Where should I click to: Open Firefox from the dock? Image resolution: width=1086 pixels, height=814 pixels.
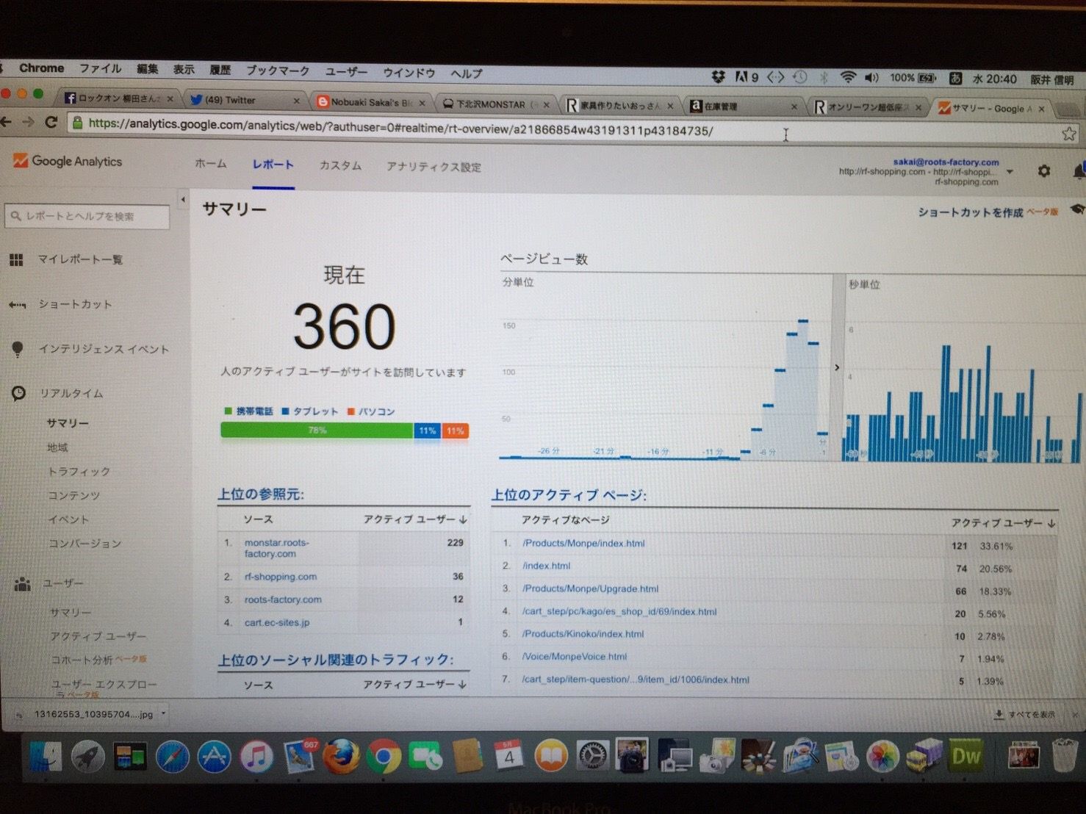[341, 757]
